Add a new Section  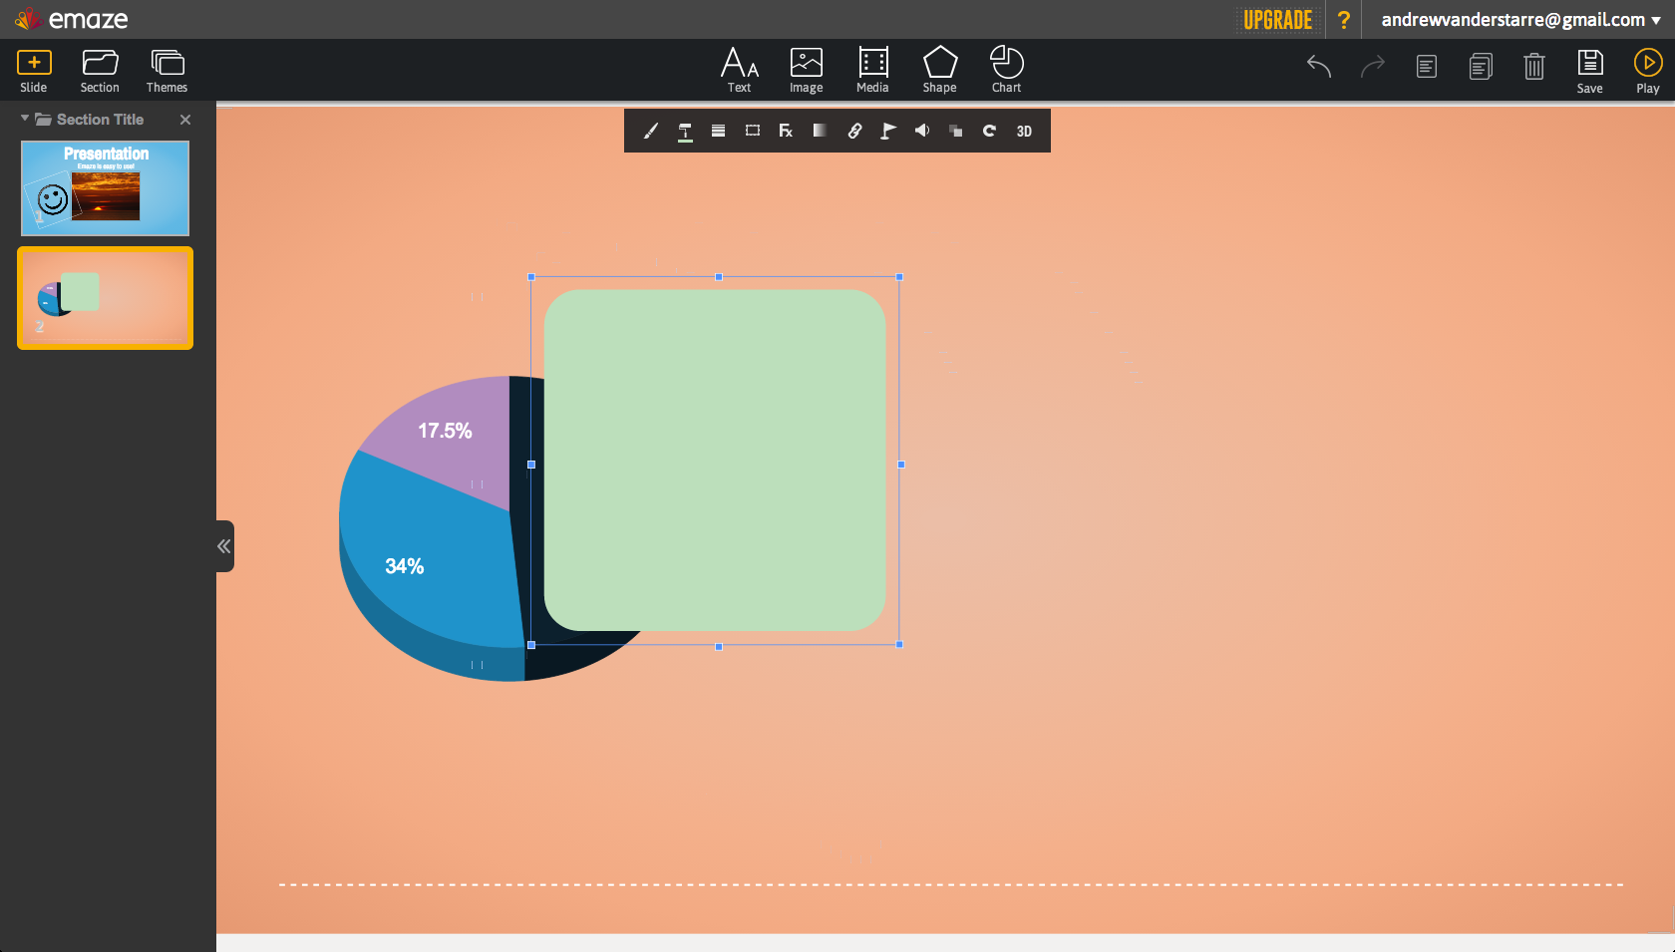click(100, 72)
